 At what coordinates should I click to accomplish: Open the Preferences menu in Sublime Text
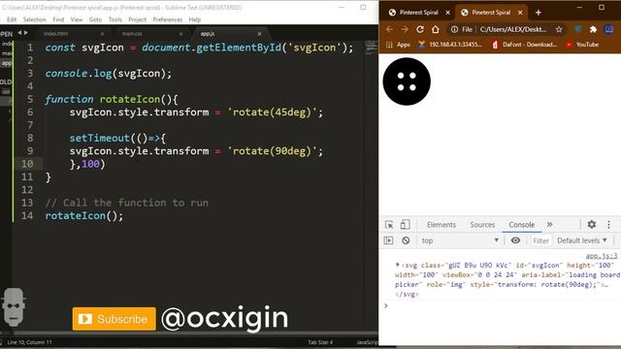point(168,19)
